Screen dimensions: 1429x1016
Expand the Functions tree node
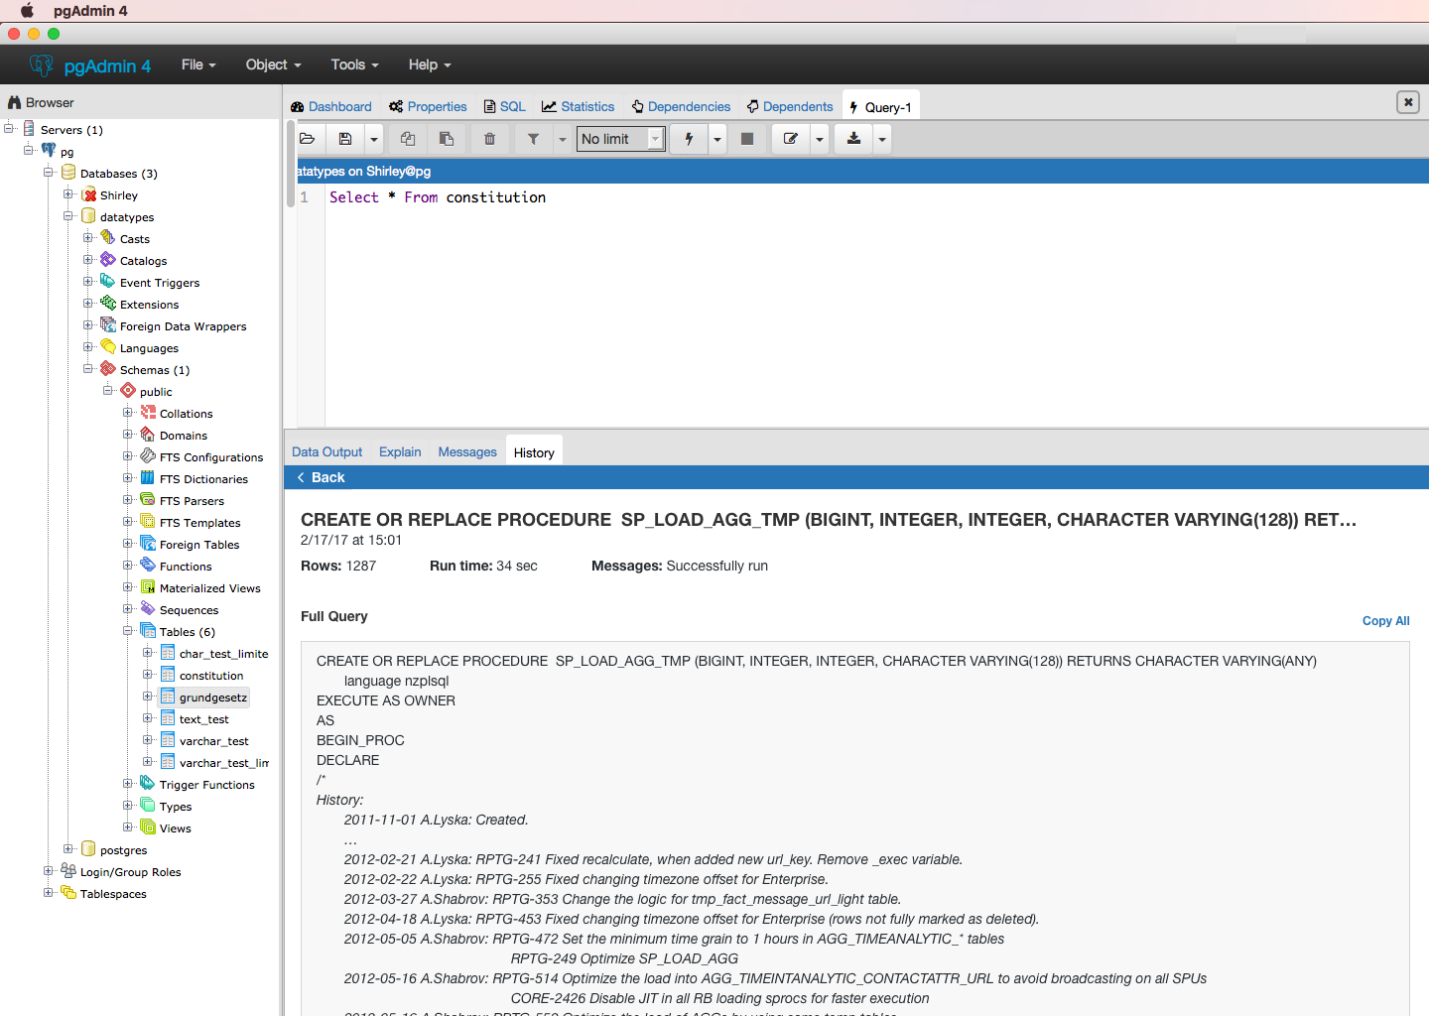click(128, 566)
